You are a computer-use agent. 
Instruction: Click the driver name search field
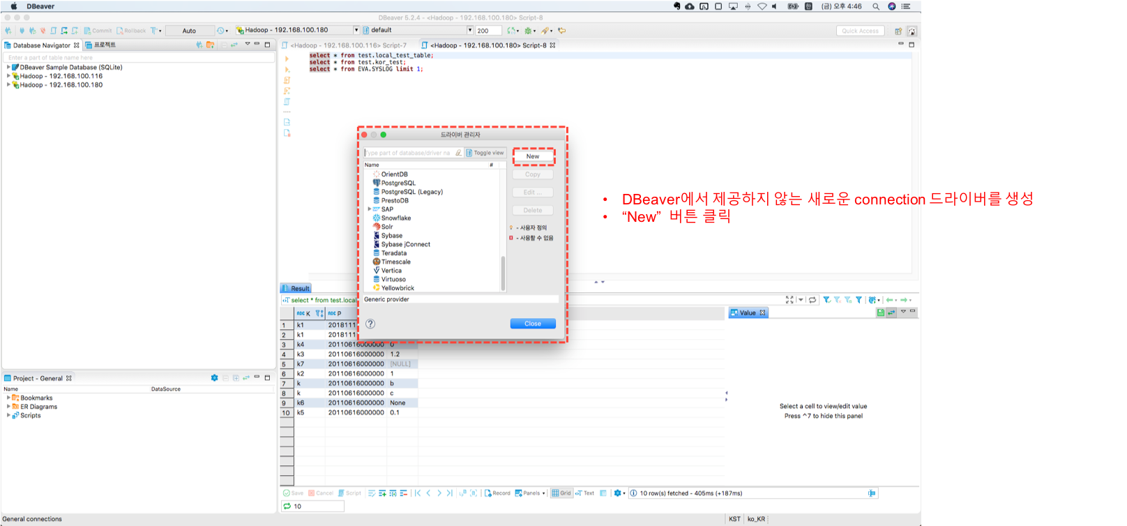tap(412, 153)
